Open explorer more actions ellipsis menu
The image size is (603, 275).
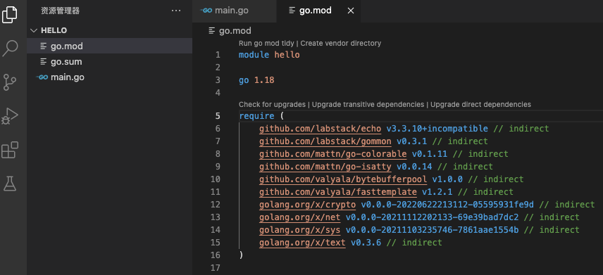click(x=176, y=11)
